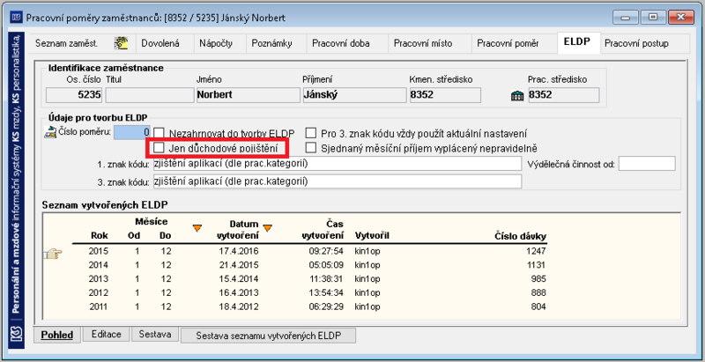Open the Pracovní postup tab
The image size is (705, 362).
coord(636,43)
